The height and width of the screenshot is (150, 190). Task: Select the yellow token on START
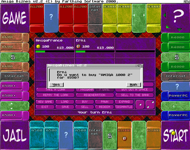click(173, 133)
